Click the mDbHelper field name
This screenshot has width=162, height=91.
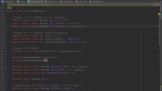[49, 57]
